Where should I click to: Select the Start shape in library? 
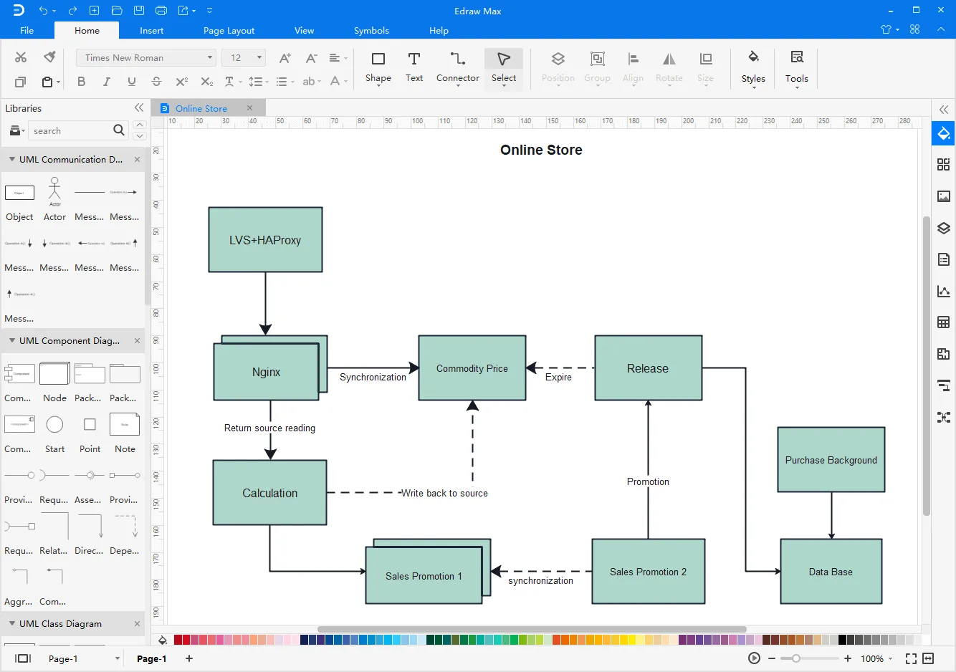pyautogui.click(x=54, y=434)
